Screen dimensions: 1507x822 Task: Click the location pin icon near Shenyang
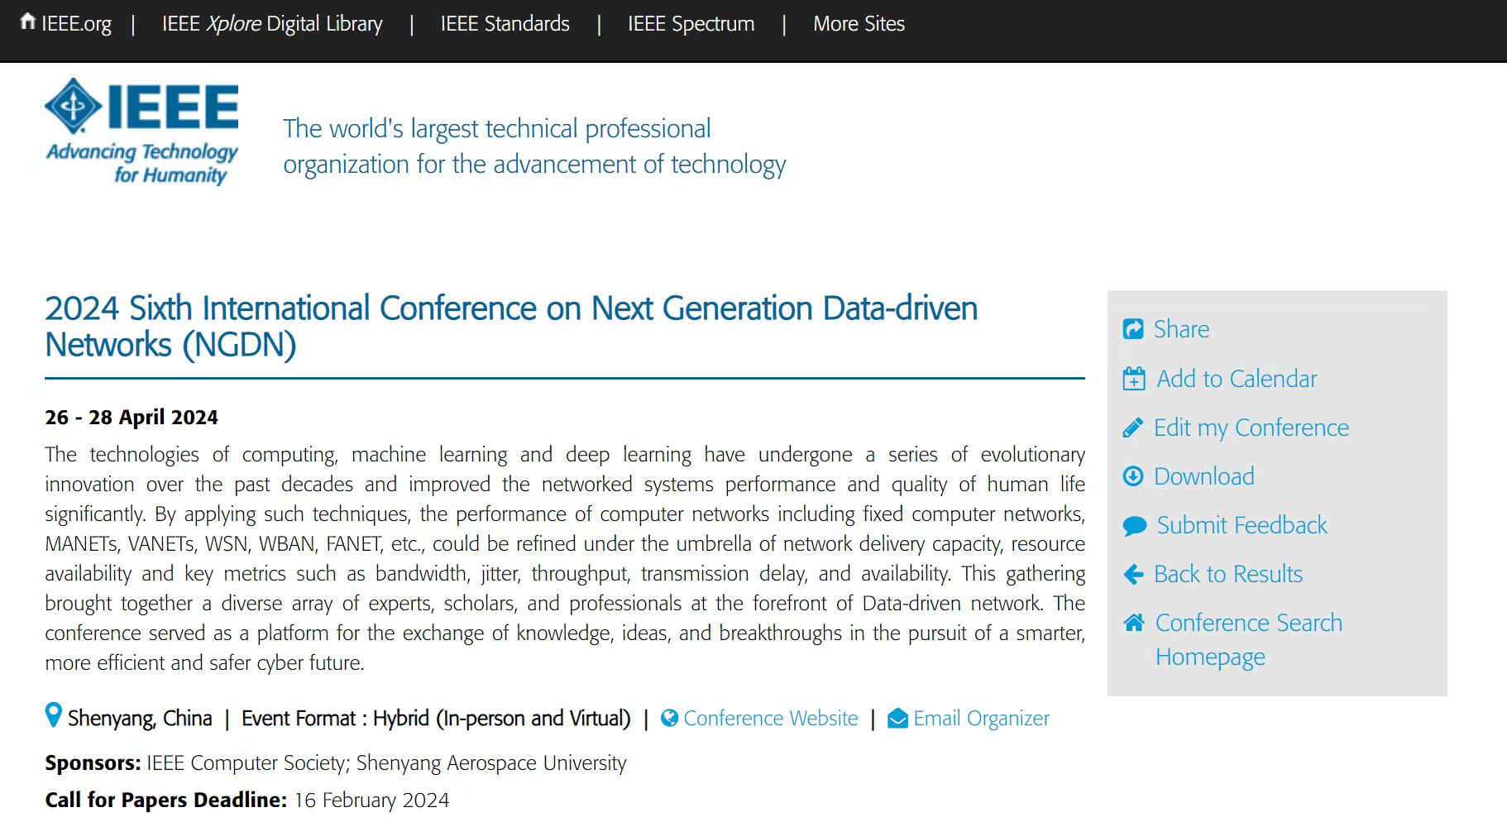(54, 714)
